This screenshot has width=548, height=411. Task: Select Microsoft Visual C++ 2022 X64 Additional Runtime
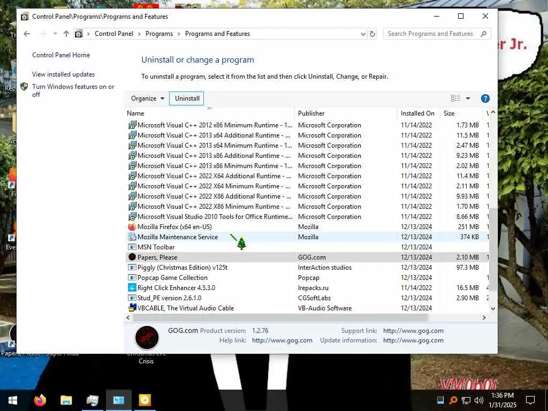click(x=214, y=176)
